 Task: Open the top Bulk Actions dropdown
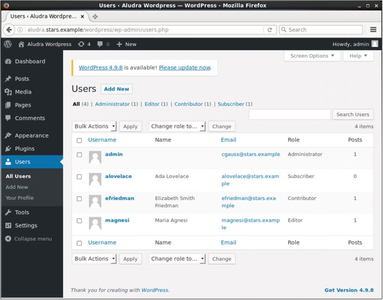pos(94,126)
